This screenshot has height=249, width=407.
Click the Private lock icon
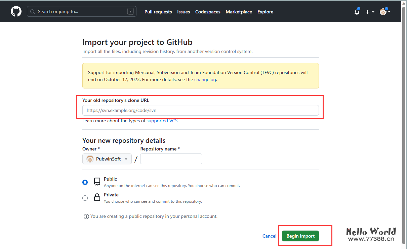97,197
